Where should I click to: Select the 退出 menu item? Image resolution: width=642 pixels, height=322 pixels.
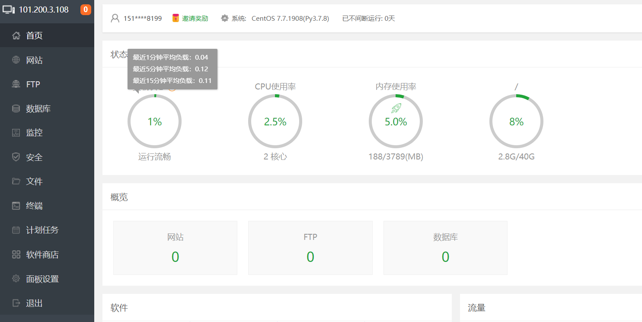coord(47,303)
